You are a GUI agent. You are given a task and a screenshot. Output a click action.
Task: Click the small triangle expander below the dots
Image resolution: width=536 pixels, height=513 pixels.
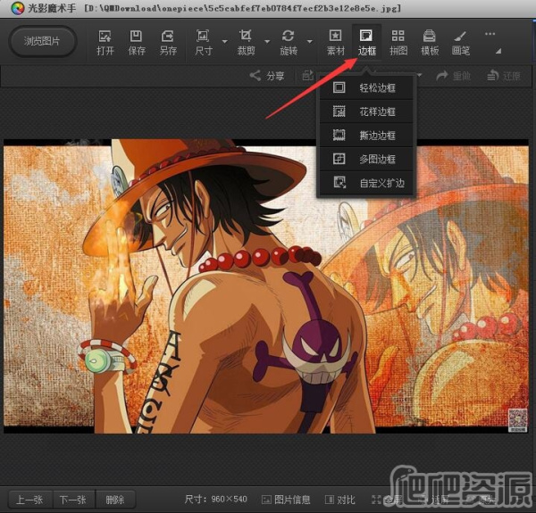(498, 51)
